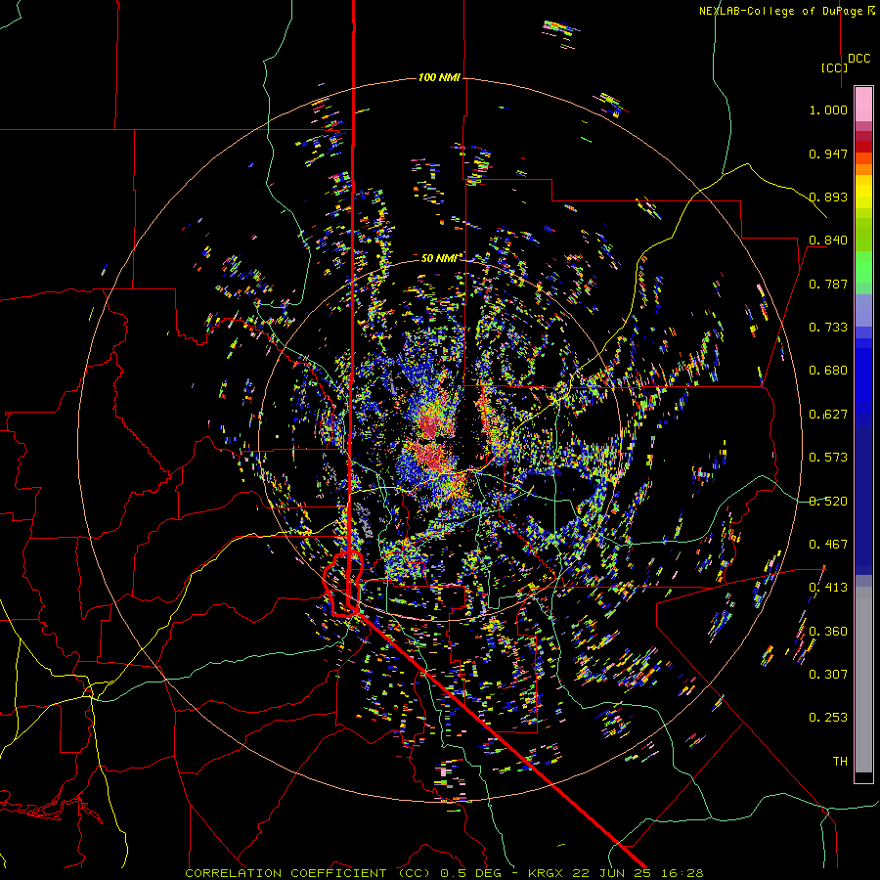Pick the dark navy segment of the color bar
The height and width of the screenshot is (880, 880).
point(863,500)
